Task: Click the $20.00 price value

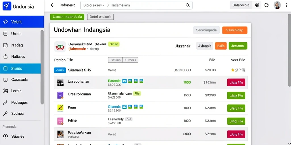Action: 210,70
